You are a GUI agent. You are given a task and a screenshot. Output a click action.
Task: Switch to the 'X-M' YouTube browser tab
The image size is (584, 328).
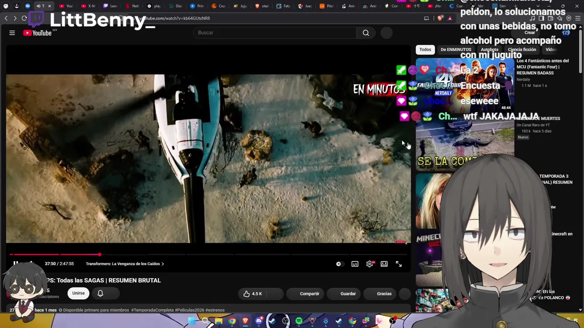(88, 6)
